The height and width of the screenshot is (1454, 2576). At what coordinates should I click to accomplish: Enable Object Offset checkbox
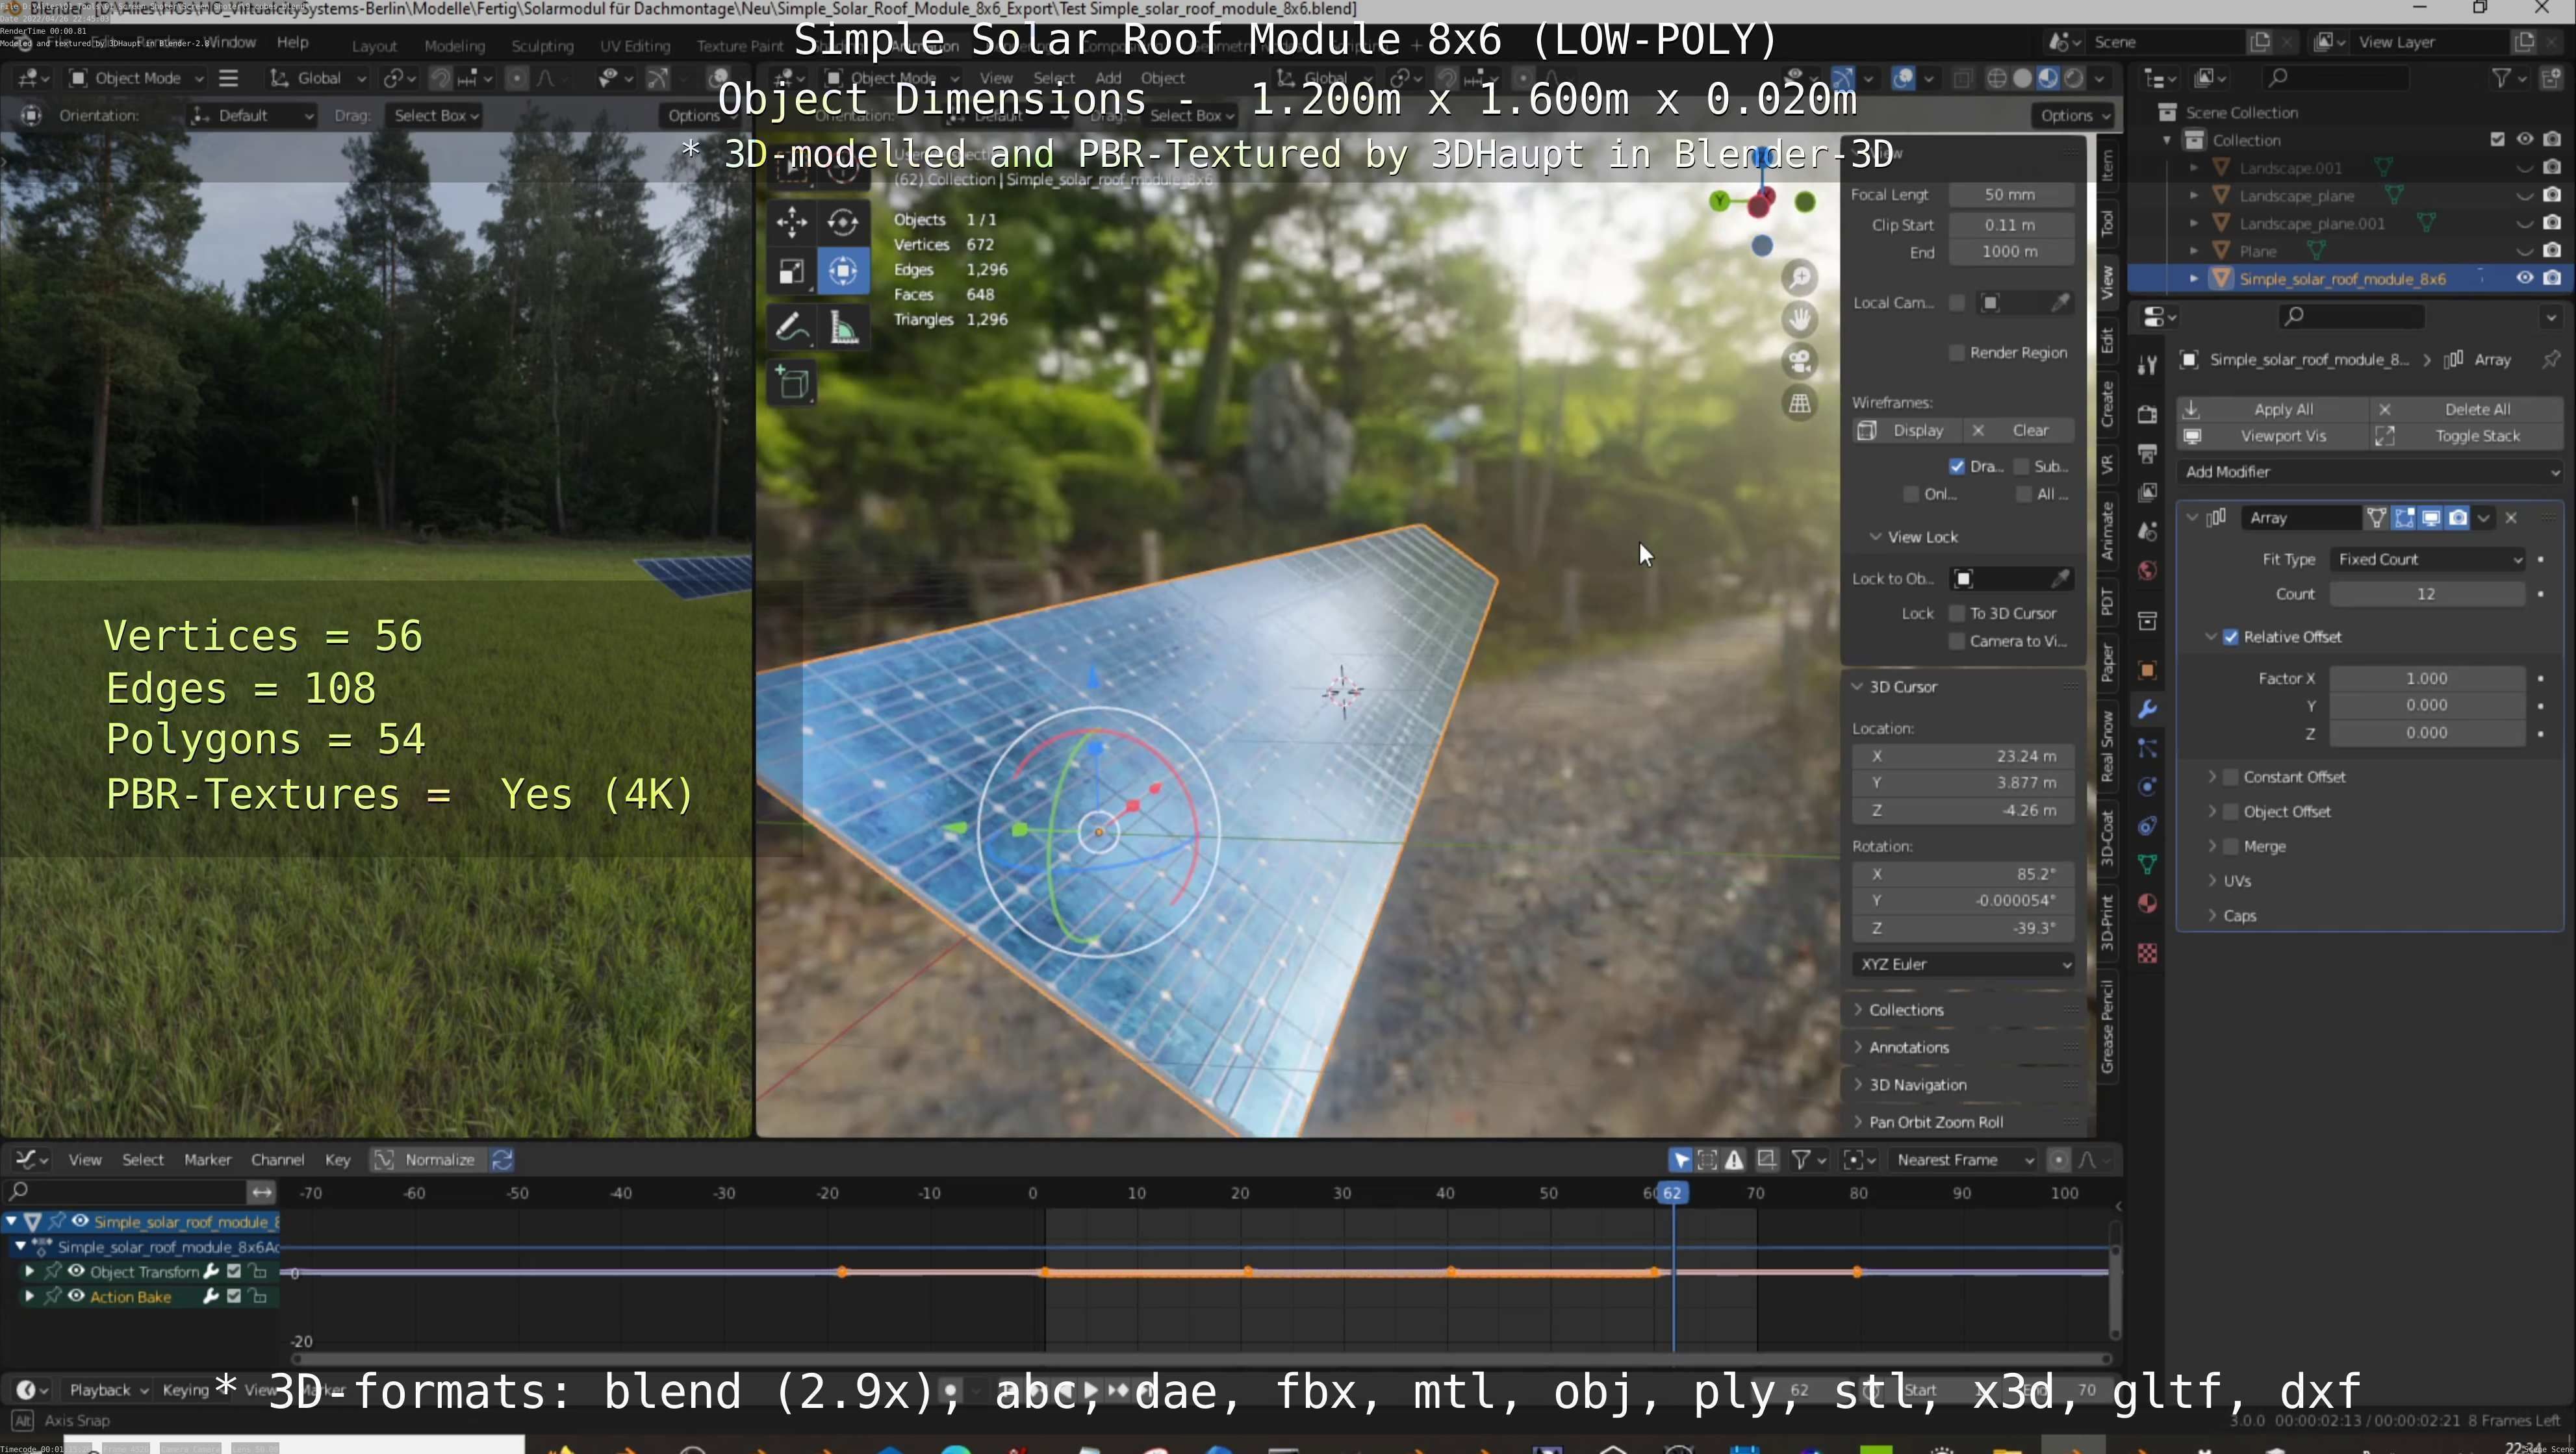pyautogui.click(x=2230, y=812)
